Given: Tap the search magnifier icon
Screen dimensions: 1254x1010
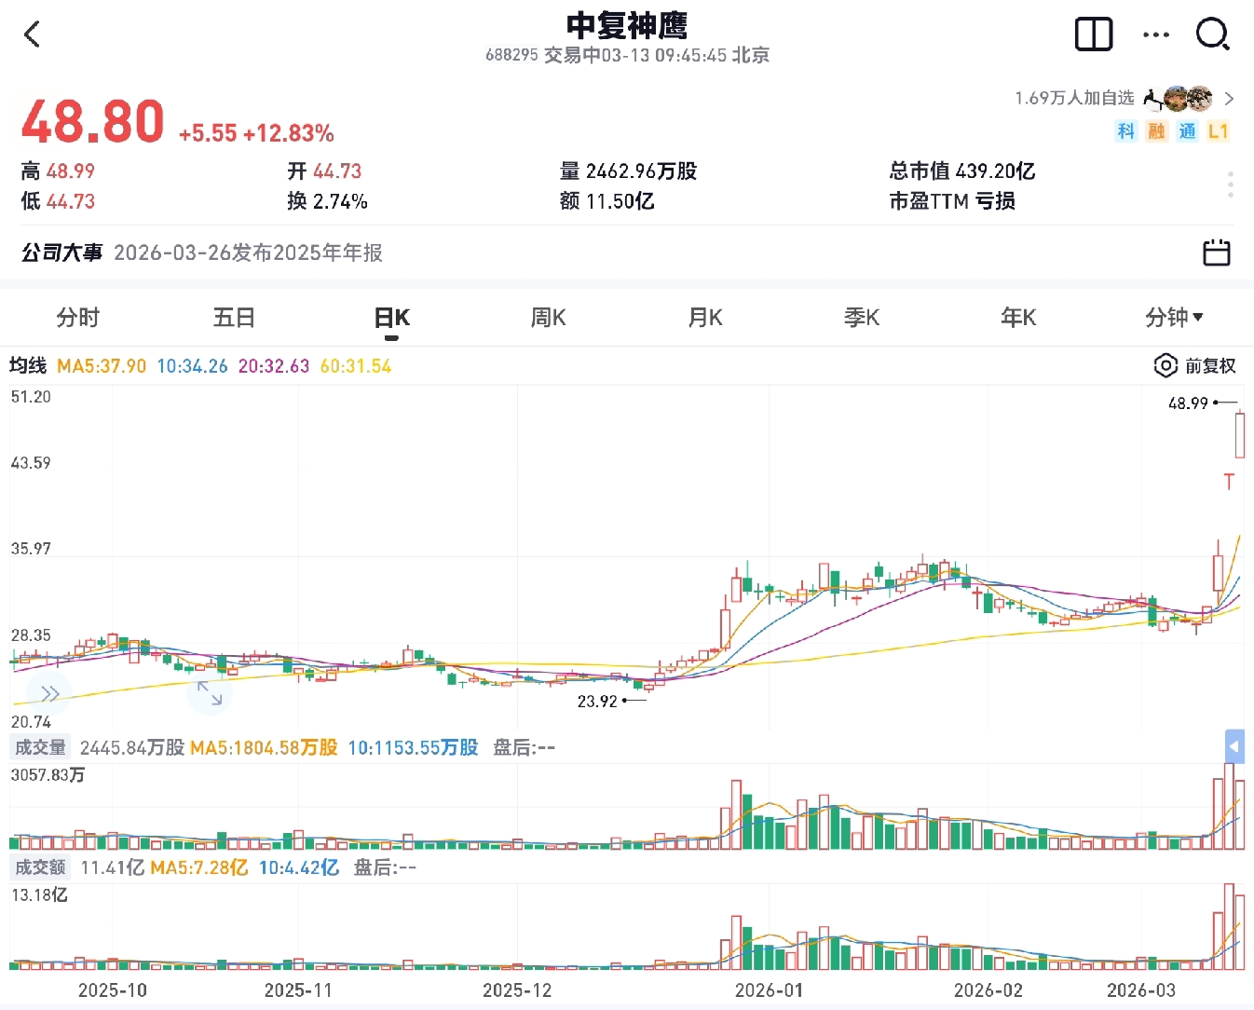Looking at the screenshot, I should point(1212,35).
